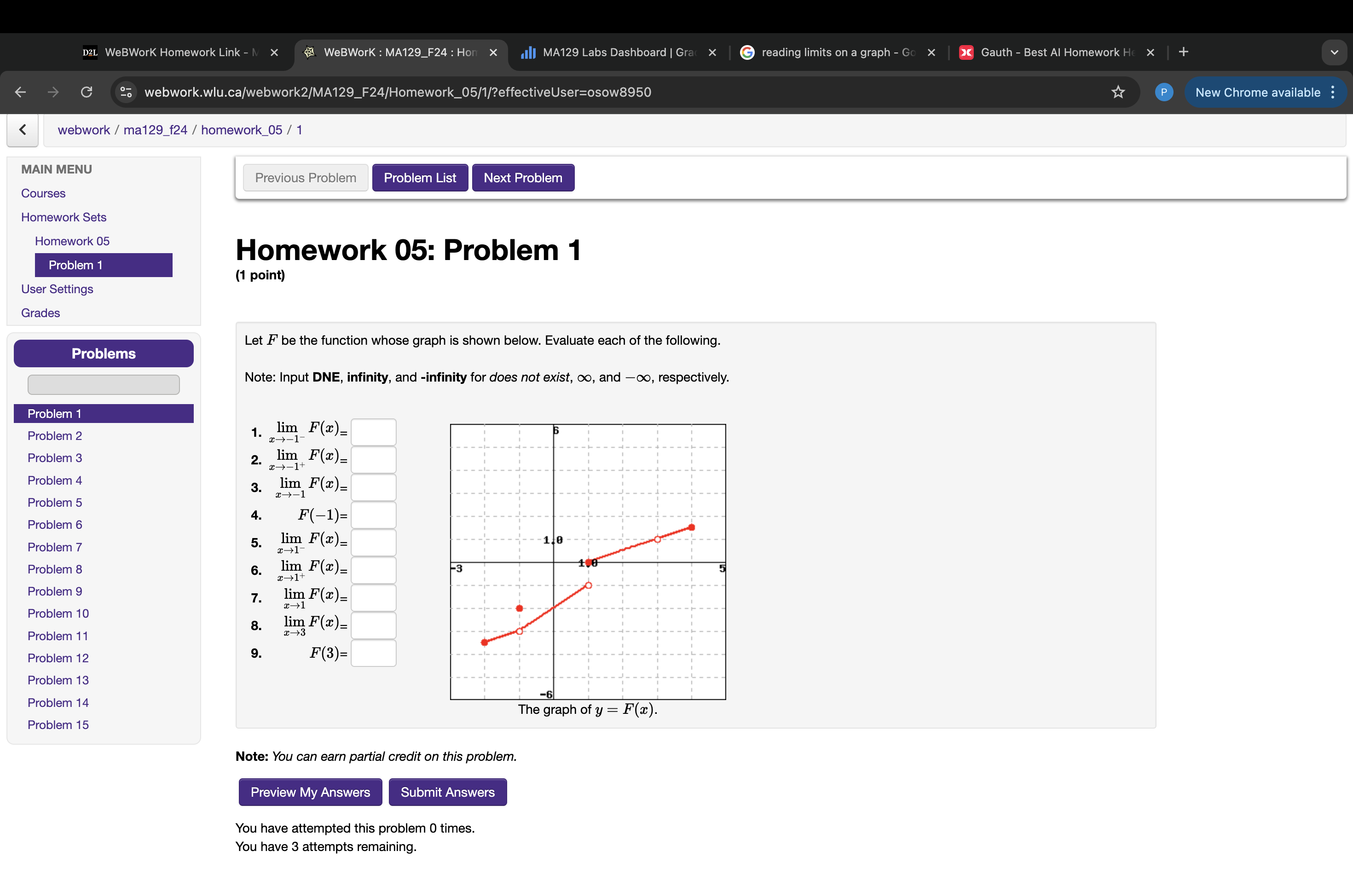Expand the tab search chevron

point(1334,52)
